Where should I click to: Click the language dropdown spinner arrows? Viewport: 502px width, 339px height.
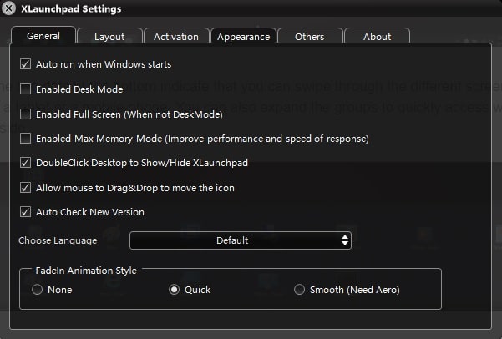point(345,240)
